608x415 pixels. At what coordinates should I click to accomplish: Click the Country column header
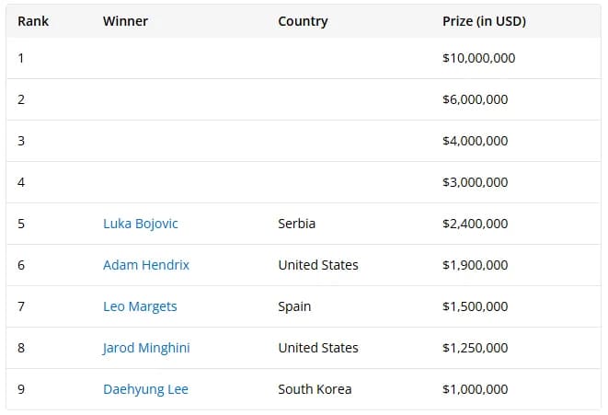tap(303, 21)
